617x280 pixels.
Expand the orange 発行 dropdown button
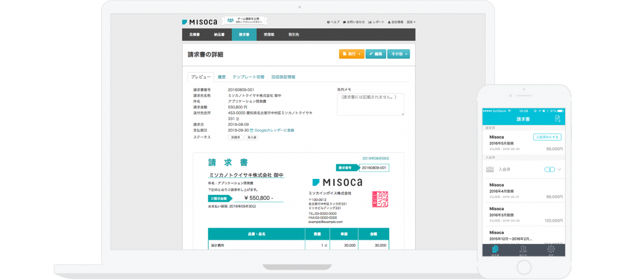point(351,54)
